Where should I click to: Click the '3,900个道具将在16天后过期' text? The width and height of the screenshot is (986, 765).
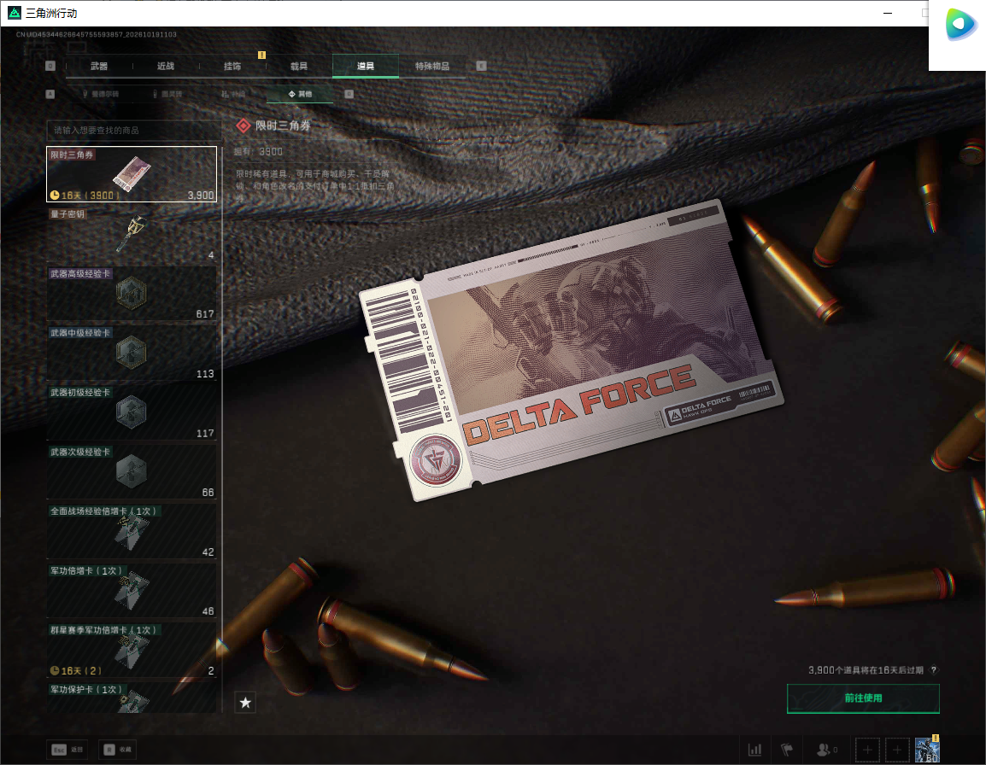pos(866,670)
